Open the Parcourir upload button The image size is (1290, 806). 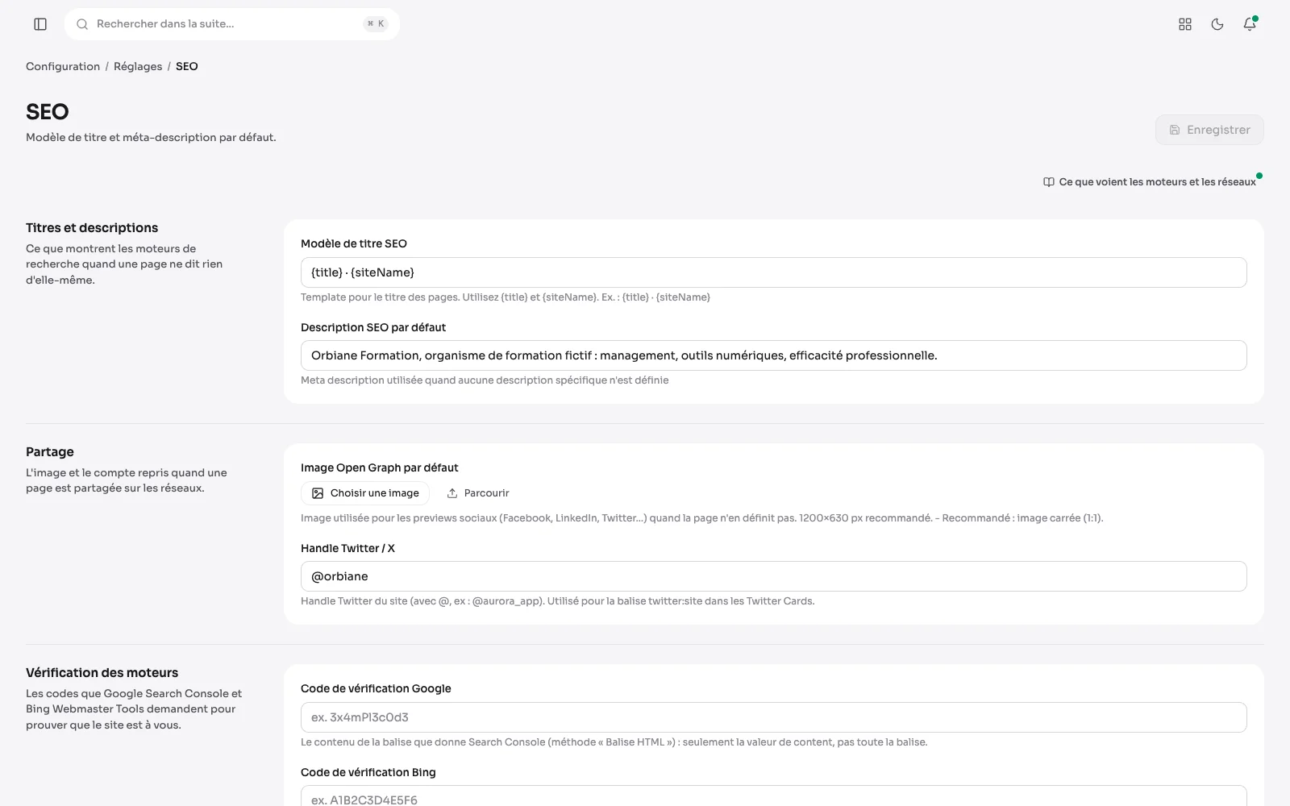478,493
